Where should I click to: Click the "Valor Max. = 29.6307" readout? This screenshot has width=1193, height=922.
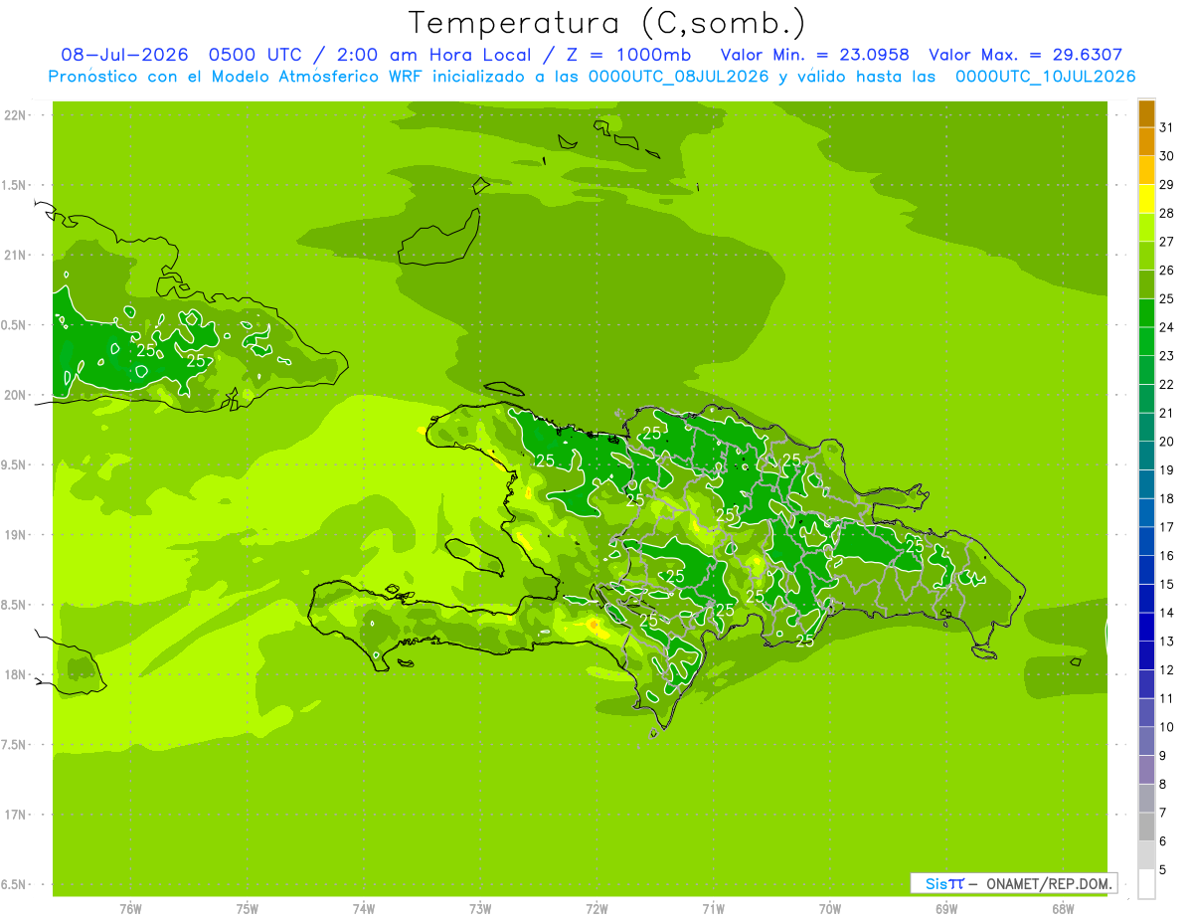(x=1026, y=55)
